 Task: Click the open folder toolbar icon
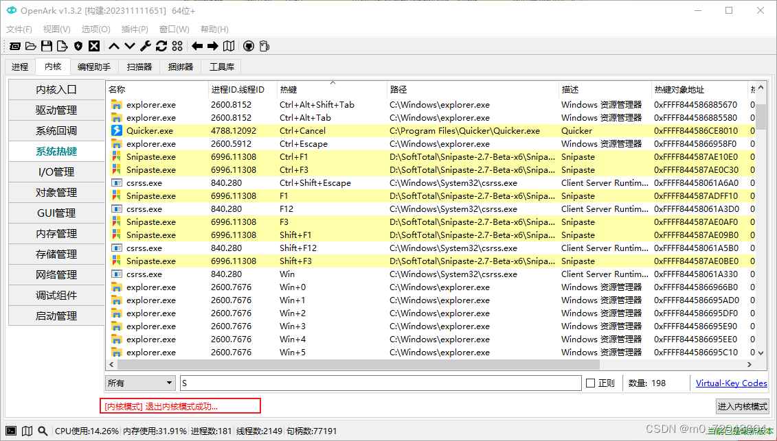[x=31, y=46]
